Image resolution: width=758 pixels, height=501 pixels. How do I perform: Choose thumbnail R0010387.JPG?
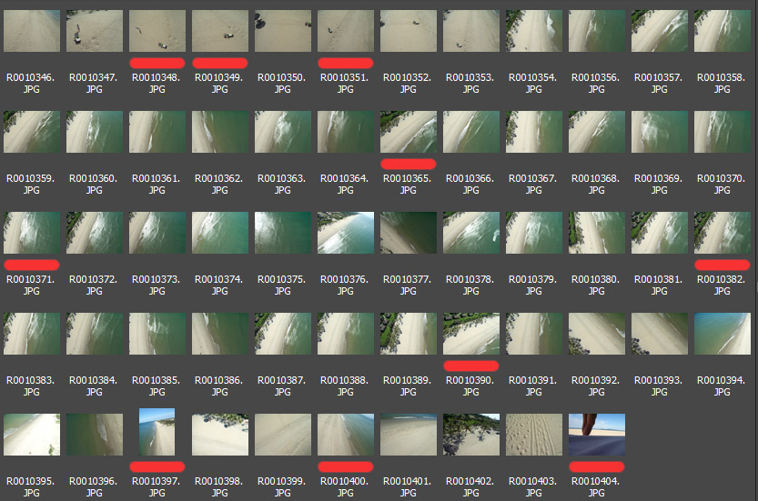(283, 334)
